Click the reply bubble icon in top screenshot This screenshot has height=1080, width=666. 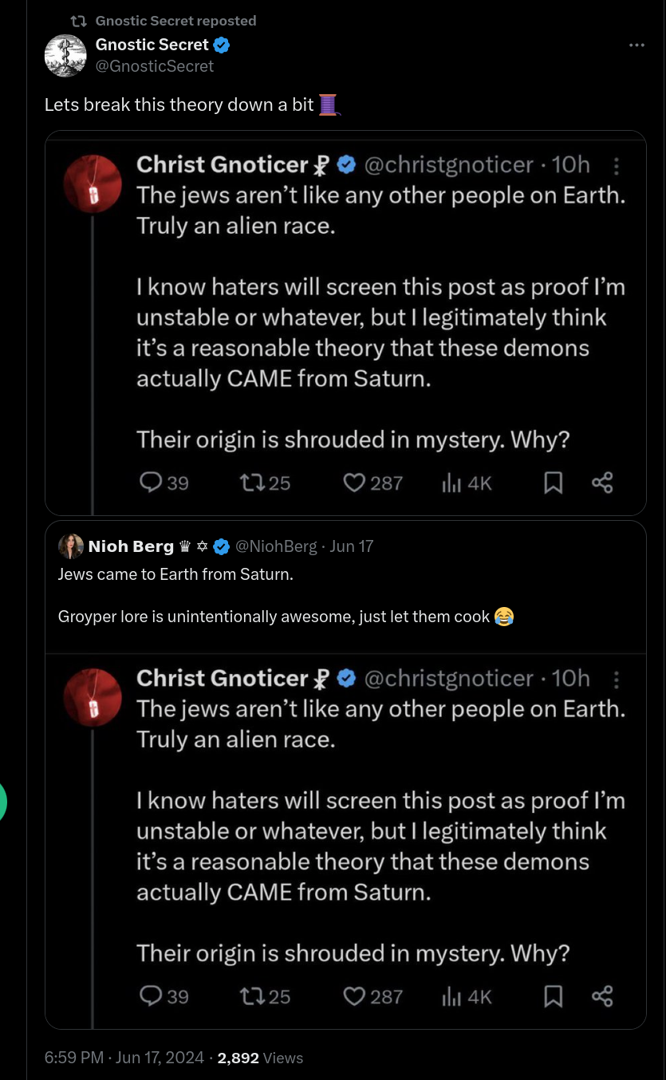coord(151,483)
